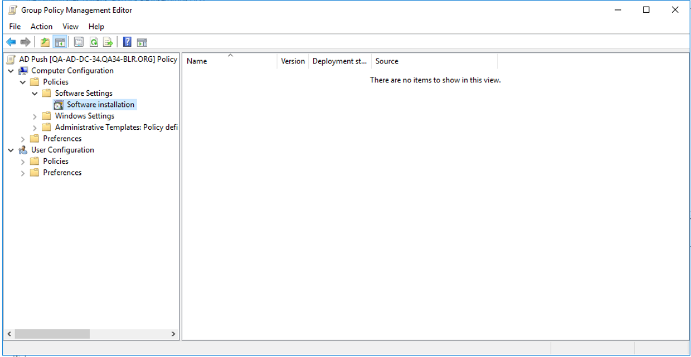Select the AD Push policy root node

(x=98, y=59)
